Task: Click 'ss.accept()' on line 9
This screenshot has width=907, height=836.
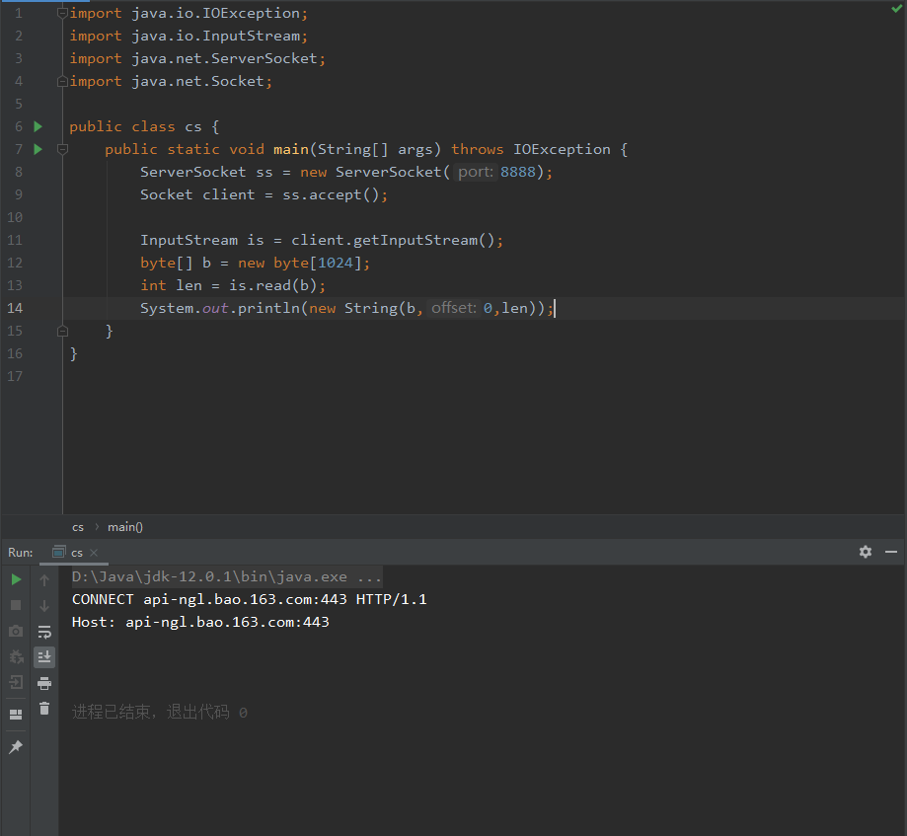Action: (331, 195)
